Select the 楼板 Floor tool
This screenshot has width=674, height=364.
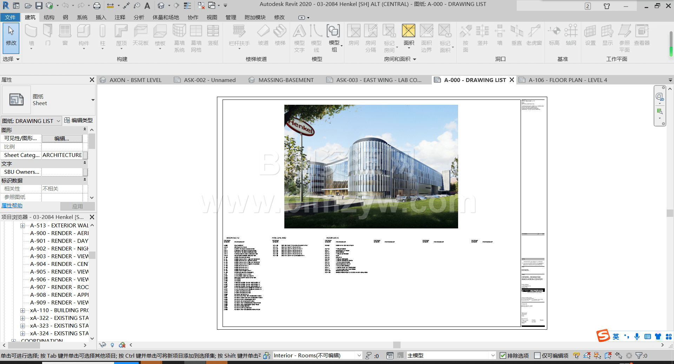tap(160, 36)
